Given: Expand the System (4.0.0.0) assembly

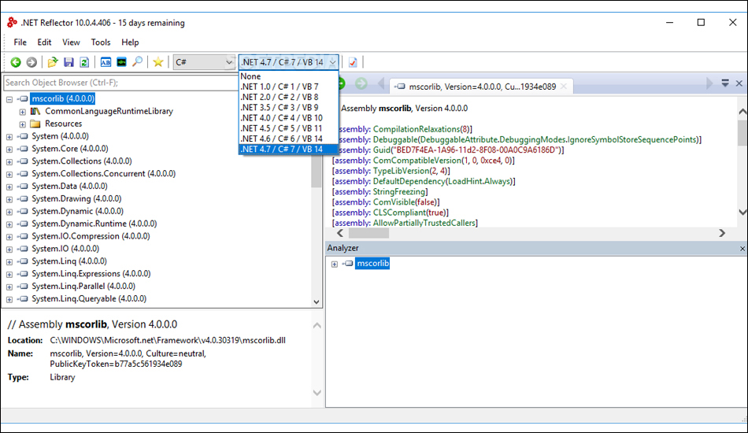Looking at the screenshot, I should click(9, 137).
